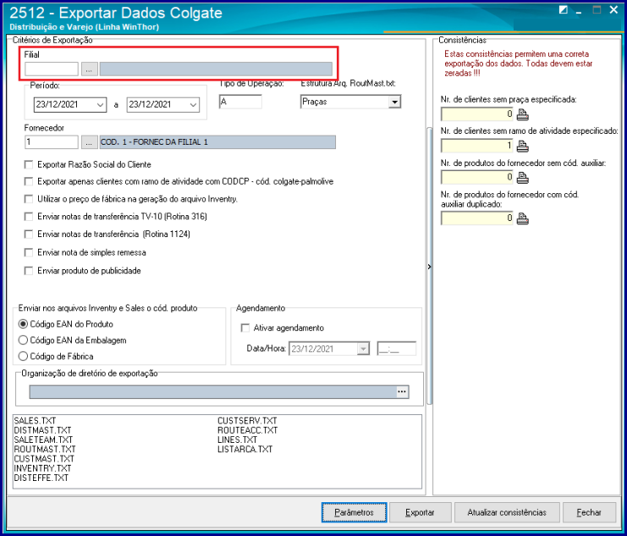Screen dimensions: 627x536
Task: Close the 2512 Exportar Dados Colgate window
Action: pyautogui.click(x=613, y=10)
